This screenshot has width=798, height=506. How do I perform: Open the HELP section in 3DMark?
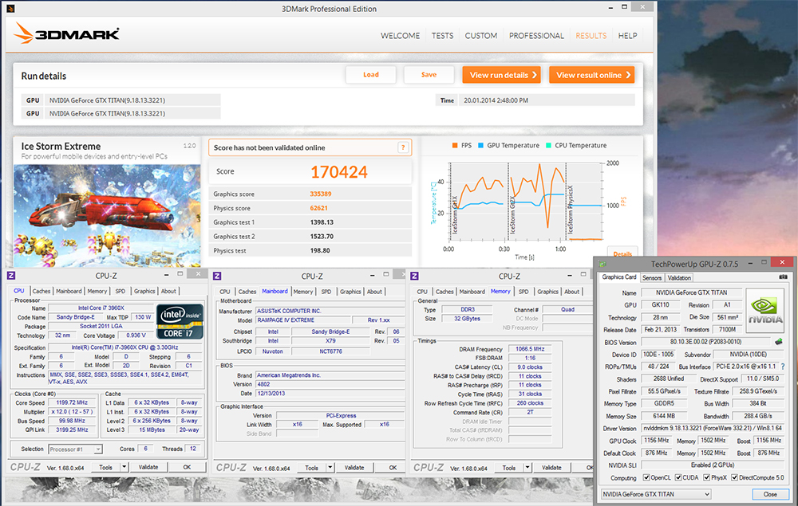click(x=627, y=36)
